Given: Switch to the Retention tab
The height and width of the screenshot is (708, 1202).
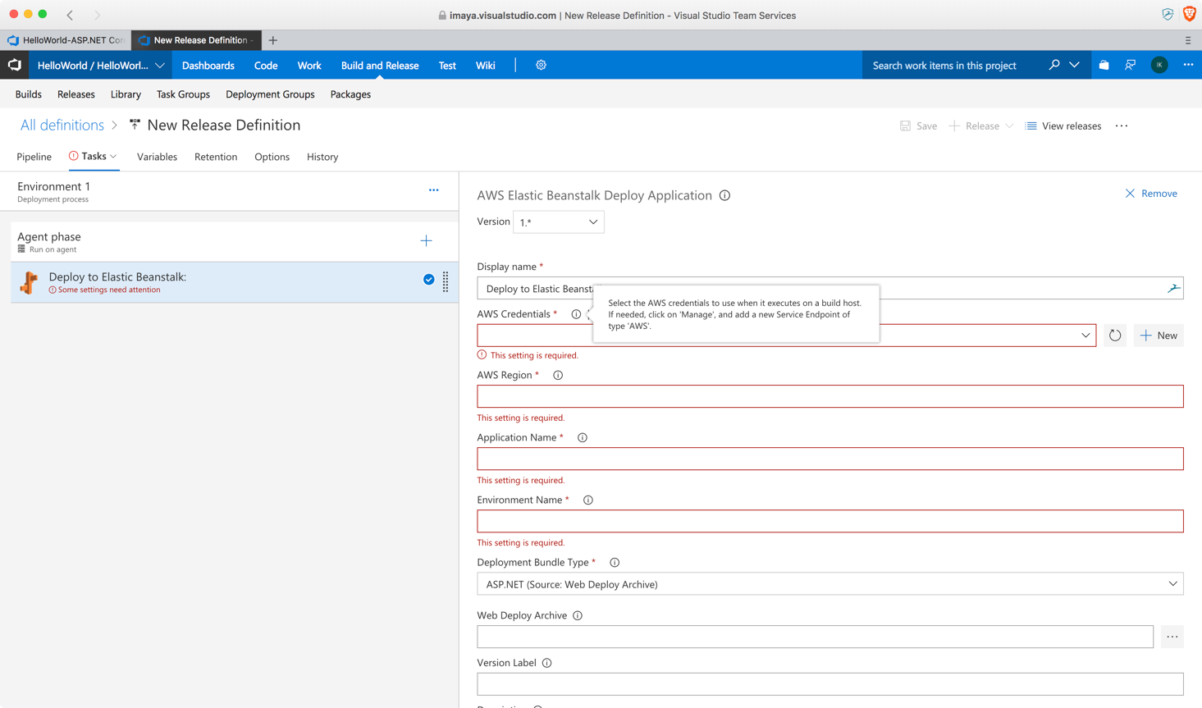Looking at the screenshot, I should click(x=216, y=157).
